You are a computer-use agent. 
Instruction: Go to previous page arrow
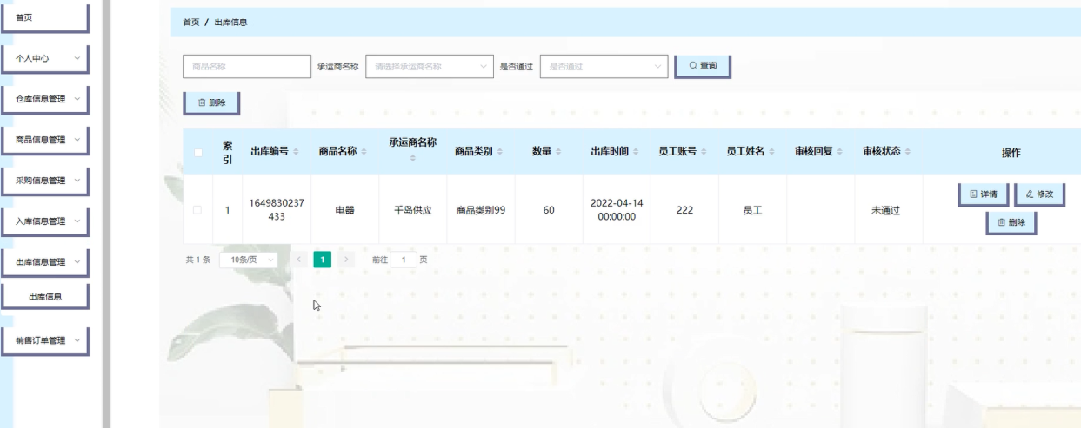(x=297, y=259)
